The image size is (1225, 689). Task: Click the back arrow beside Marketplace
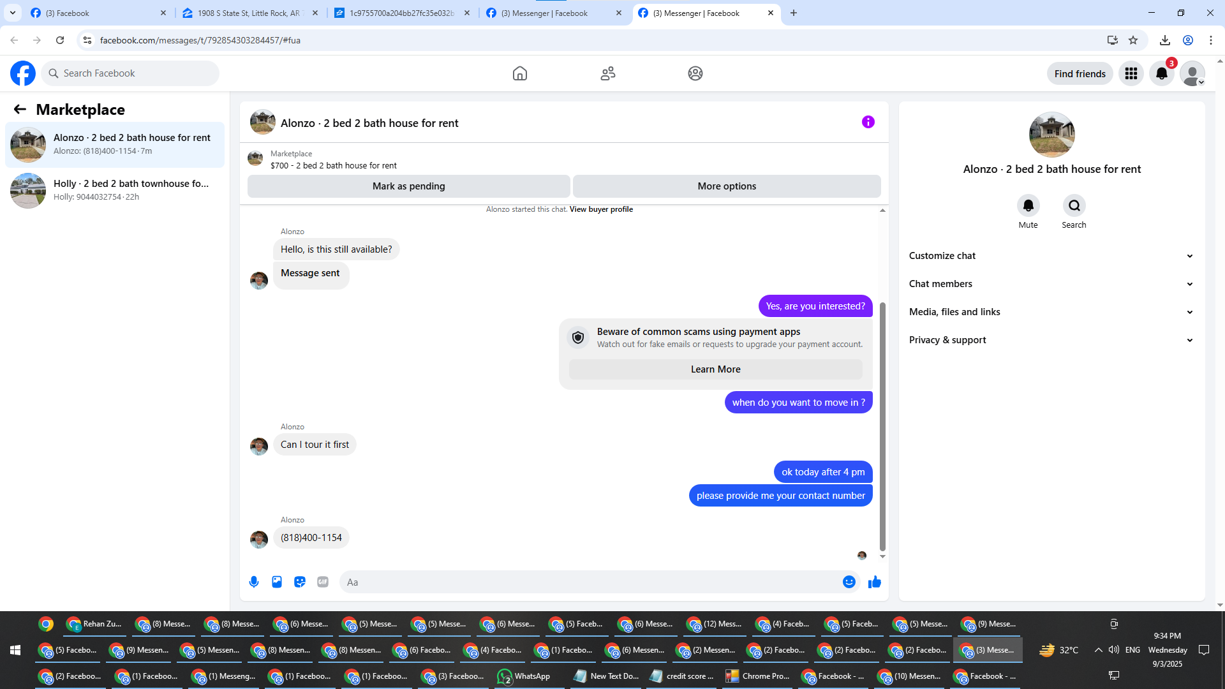[x=20, y=110]
